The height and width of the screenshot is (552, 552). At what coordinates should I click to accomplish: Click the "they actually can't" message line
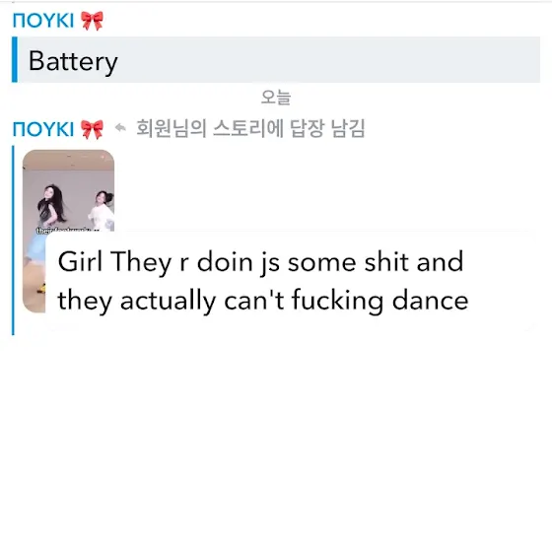point(263,301)
